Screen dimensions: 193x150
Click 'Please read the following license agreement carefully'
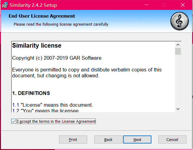(x=61, y=24)
